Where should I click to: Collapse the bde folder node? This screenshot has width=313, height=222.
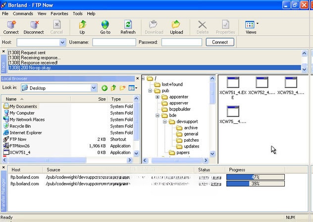click(157, 115)
